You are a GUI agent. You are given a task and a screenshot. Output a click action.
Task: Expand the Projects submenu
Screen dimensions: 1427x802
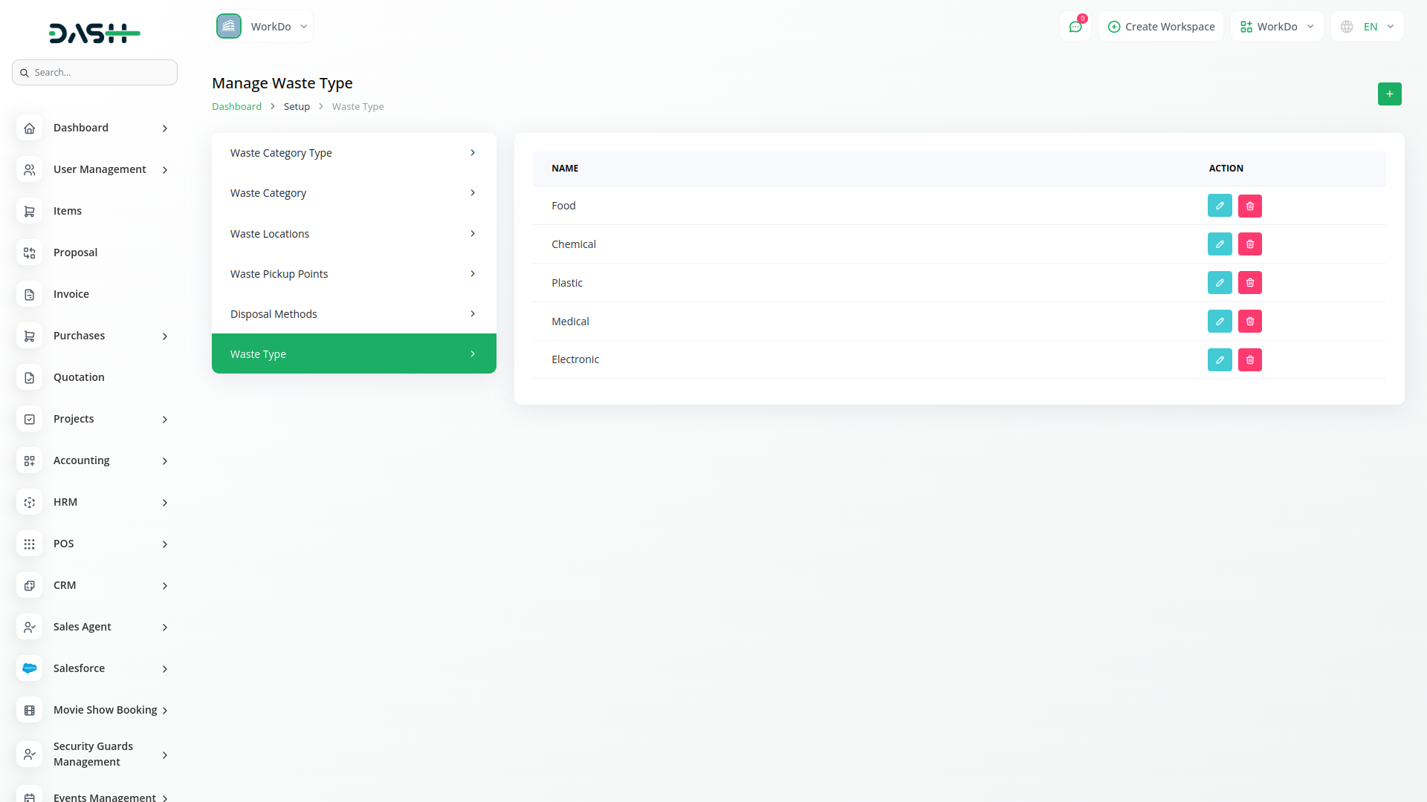(x=165, y=420)
